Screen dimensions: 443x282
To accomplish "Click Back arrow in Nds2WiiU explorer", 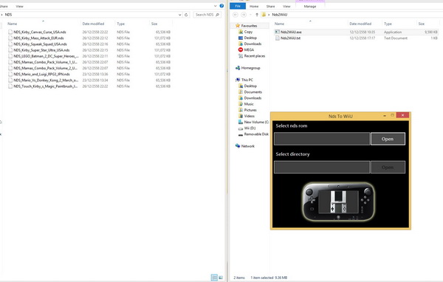I will pyautogui.click(x=236, y=15).
